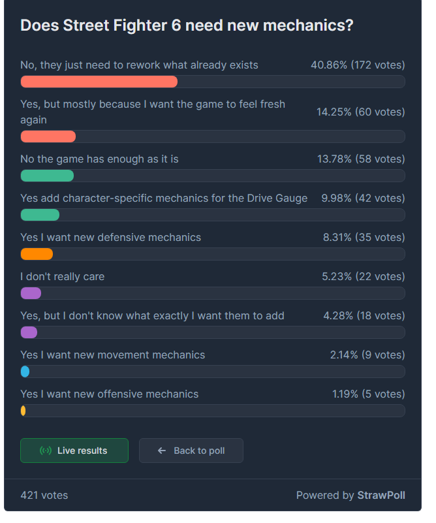Click the left arrow icon beside Back to poll

[x=162, y=451]
